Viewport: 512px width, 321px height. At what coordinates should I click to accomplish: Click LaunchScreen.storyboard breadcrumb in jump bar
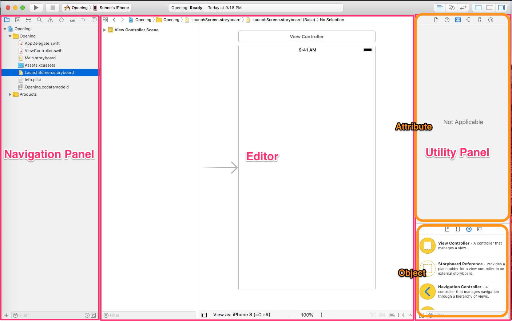tap(213, 20)
